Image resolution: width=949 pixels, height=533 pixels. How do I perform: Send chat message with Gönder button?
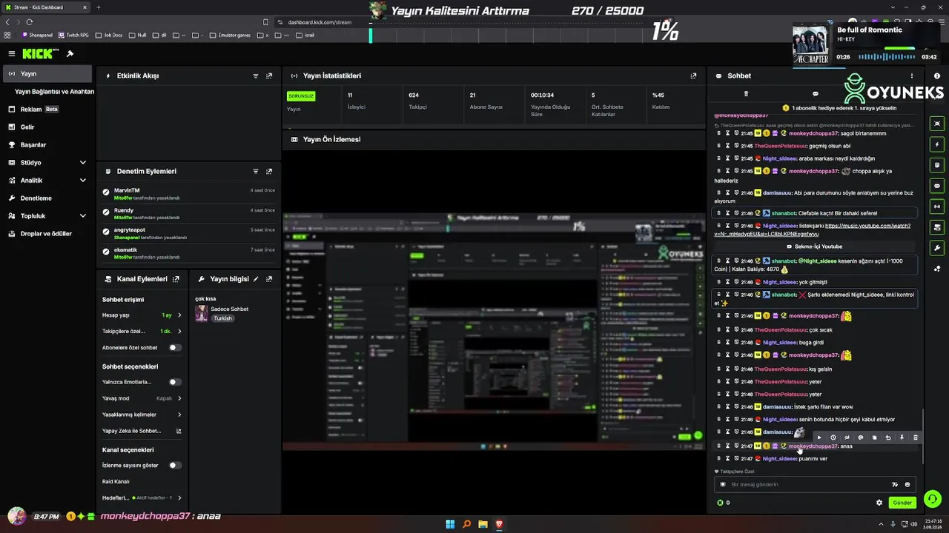coord(902,503)
